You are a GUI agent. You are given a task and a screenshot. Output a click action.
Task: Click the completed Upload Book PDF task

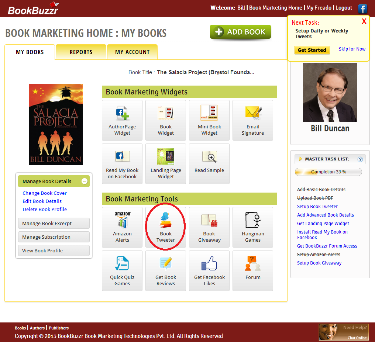click(315, 198)
